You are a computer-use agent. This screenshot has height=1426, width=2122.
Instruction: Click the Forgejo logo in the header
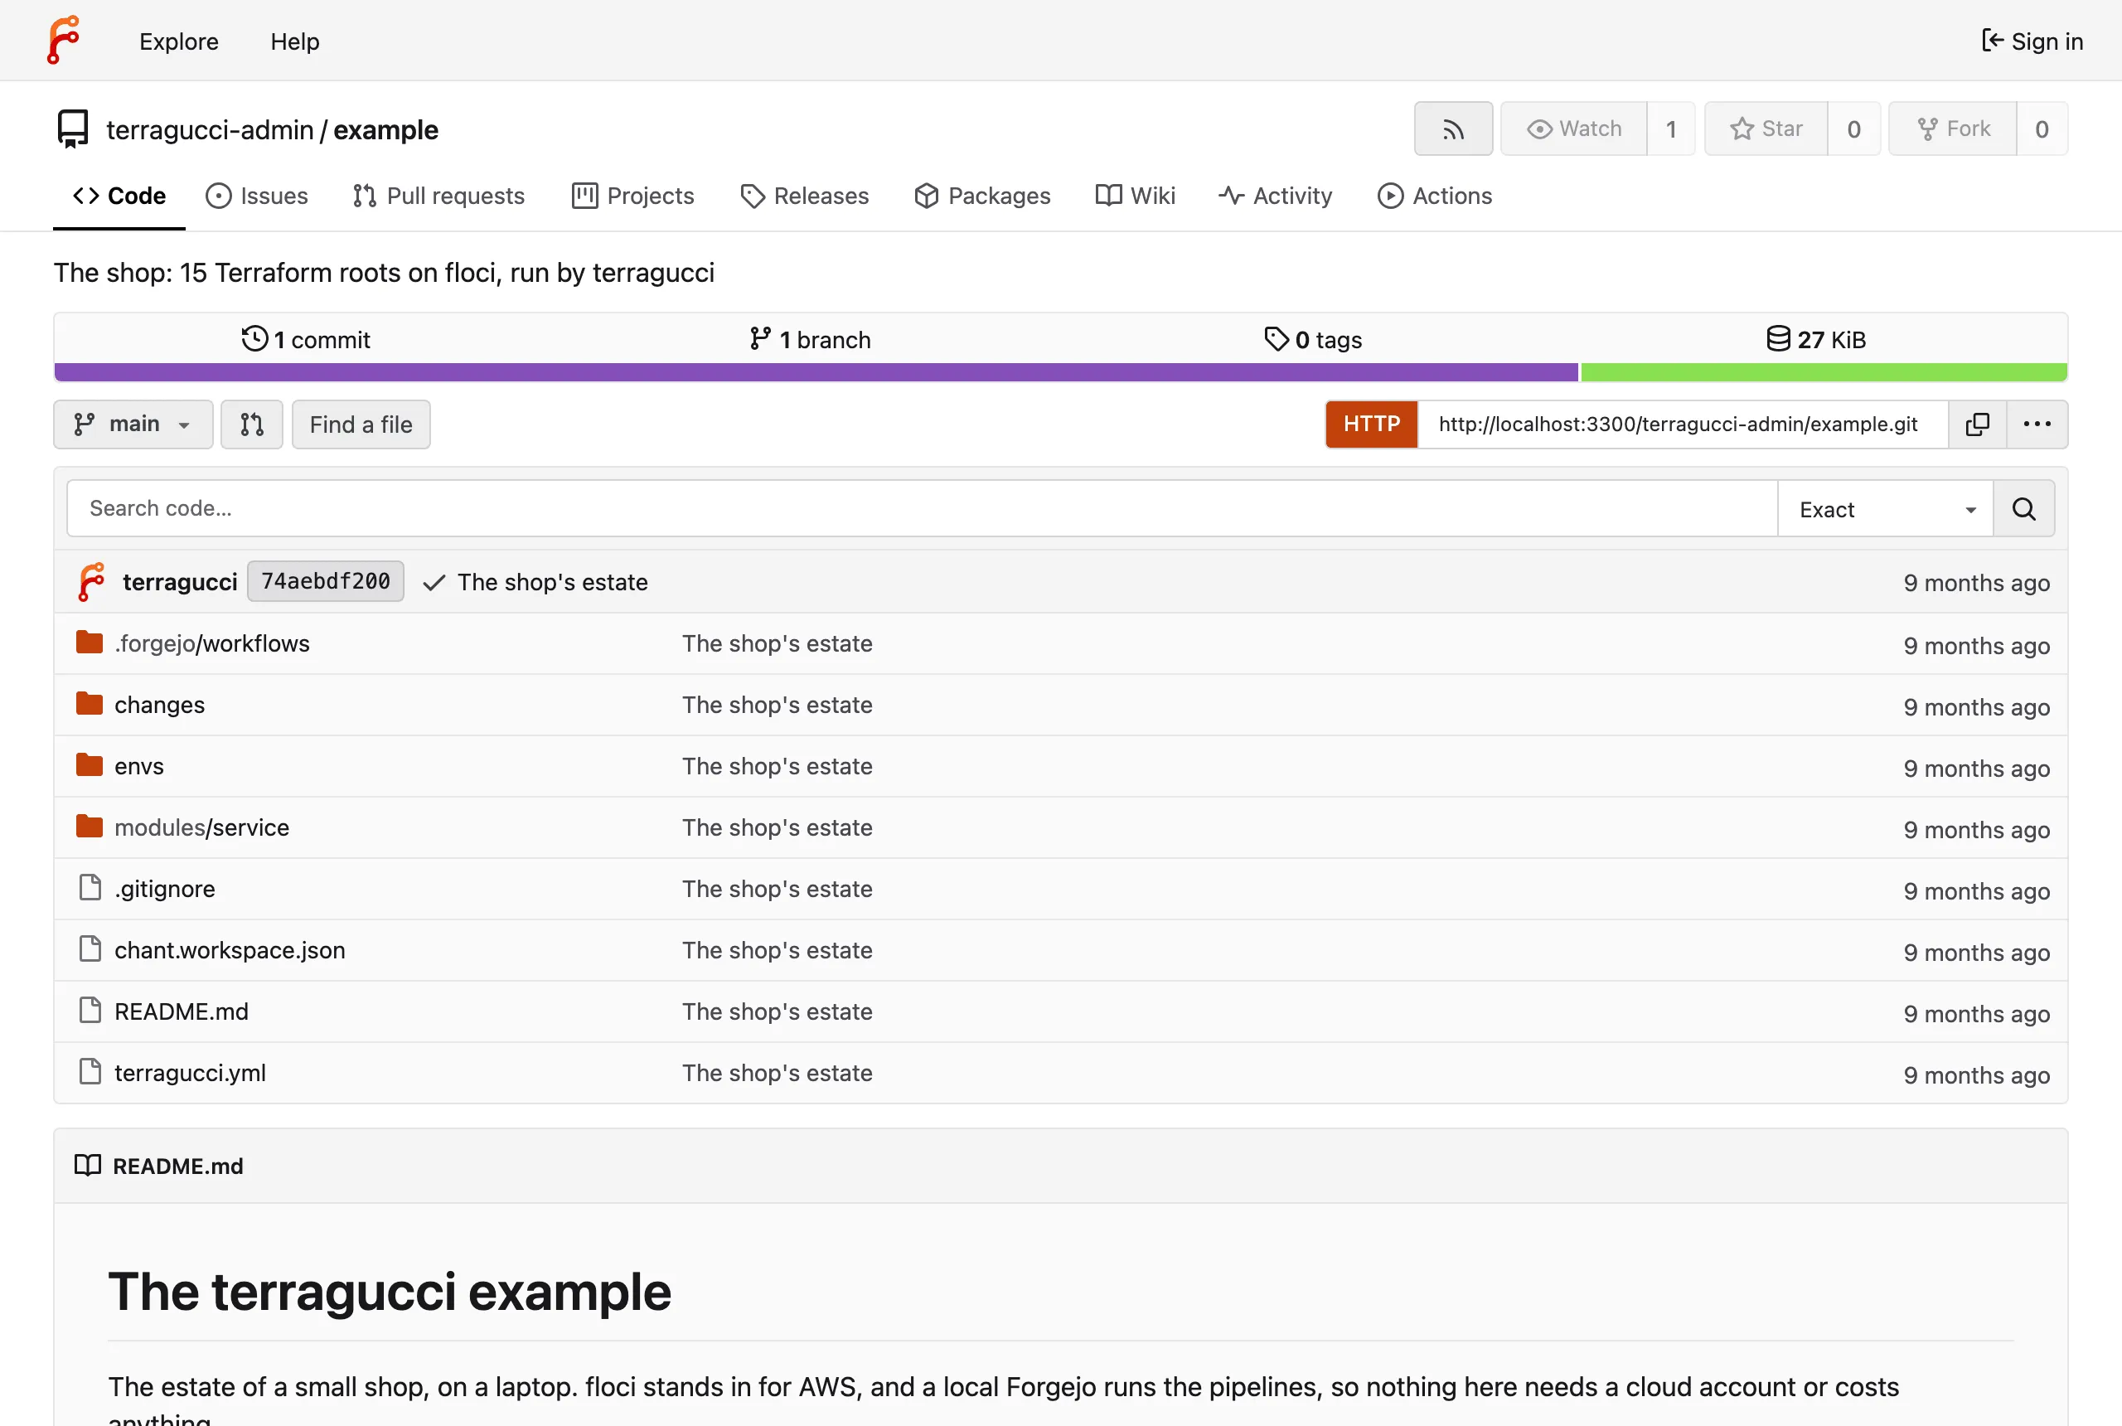point(64,41)
